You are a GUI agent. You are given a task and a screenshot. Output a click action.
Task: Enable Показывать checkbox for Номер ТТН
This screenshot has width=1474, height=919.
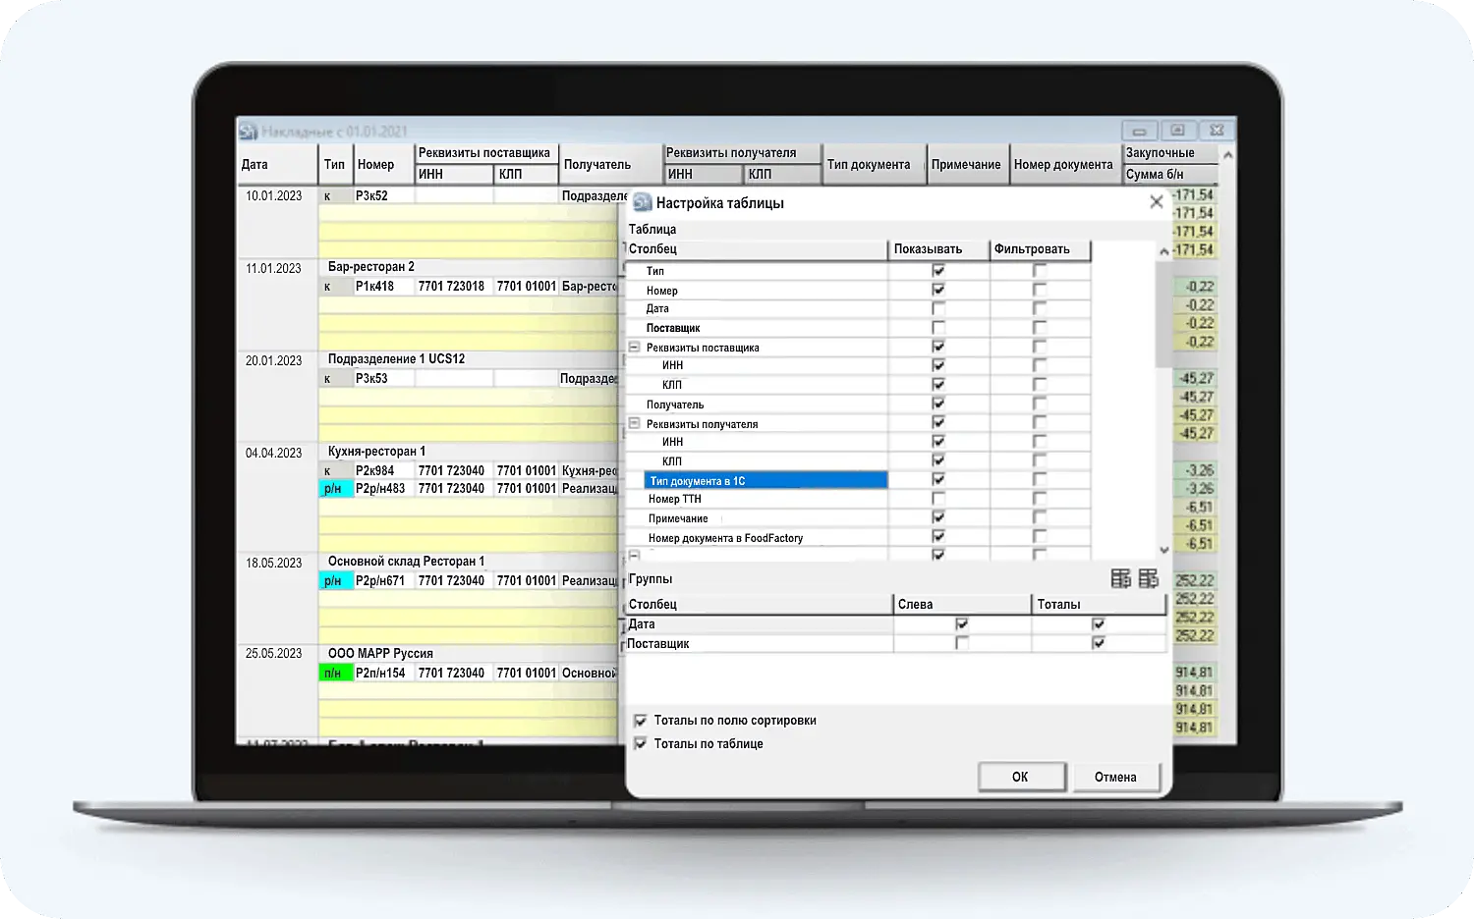click(x=938, y=499)
